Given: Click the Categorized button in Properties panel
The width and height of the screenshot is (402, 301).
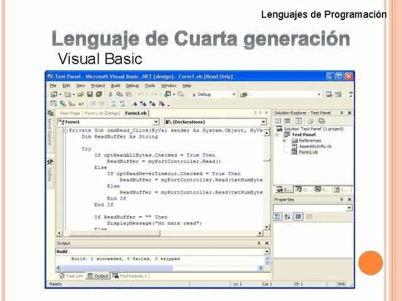Looking at the screenshot, I should coord(278,217).
